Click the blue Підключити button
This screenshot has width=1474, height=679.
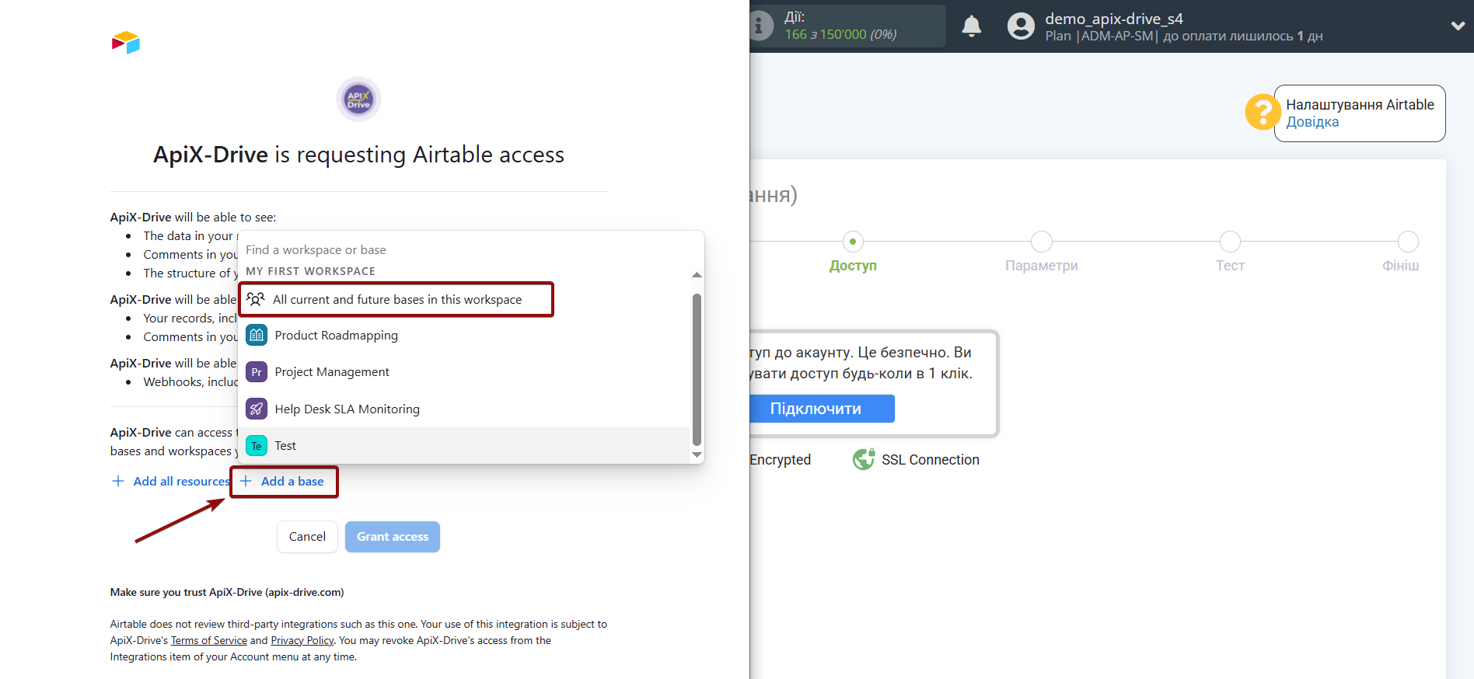[x=822, y=409]
